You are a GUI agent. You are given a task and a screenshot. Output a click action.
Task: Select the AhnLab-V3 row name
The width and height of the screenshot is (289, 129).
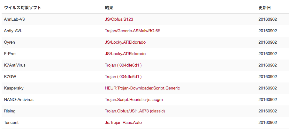pyautogui.click(x=14, y=19)
